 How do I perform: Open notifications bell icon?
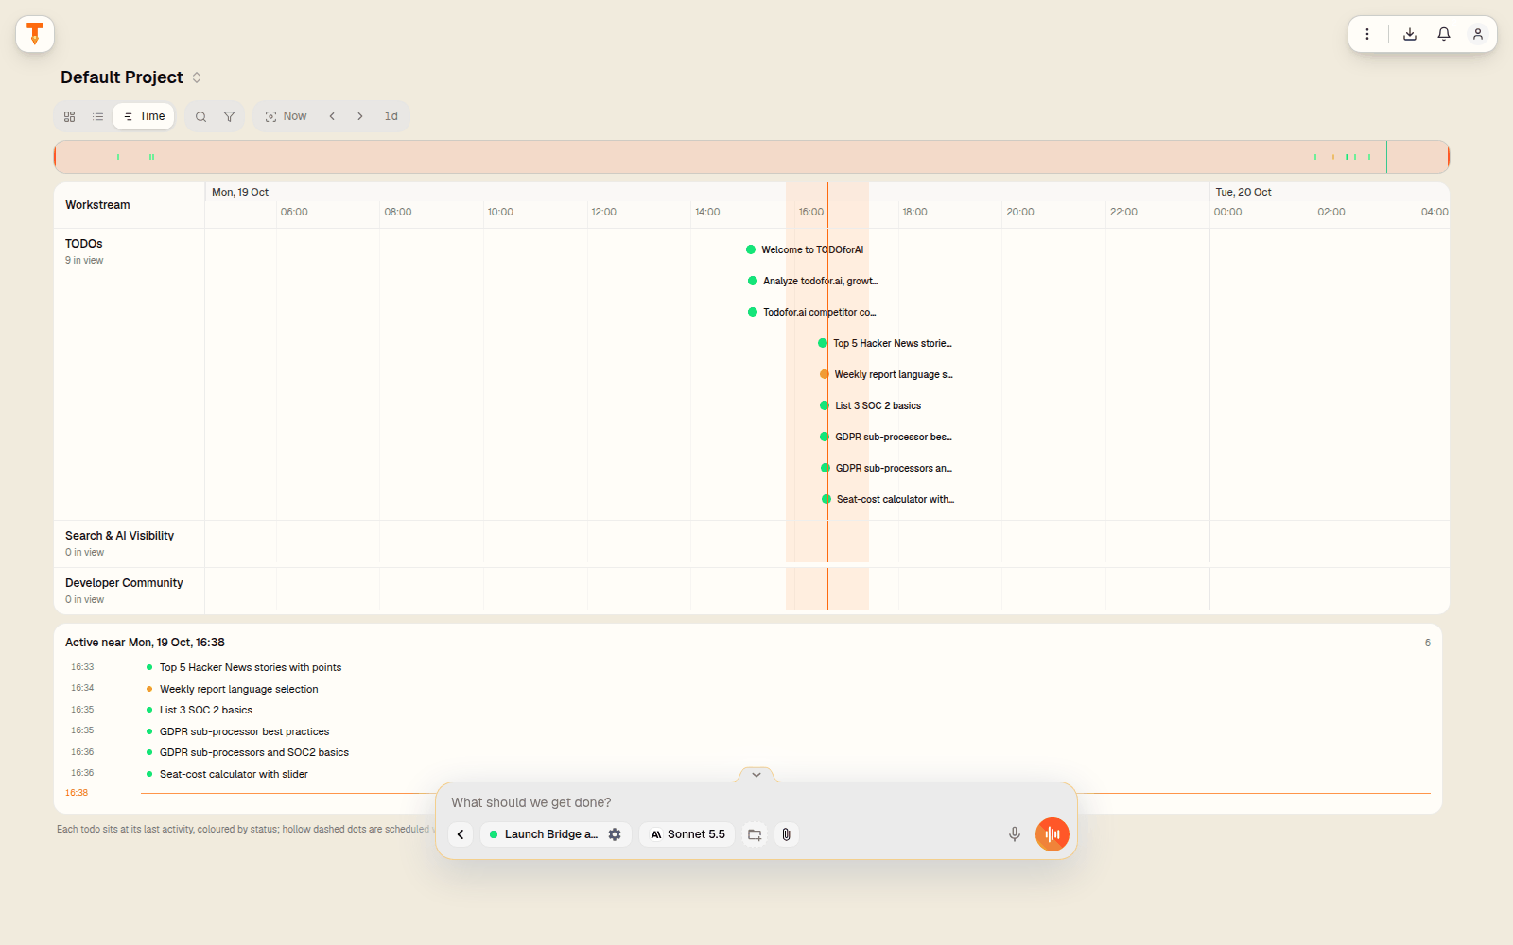pos(1444,34)
